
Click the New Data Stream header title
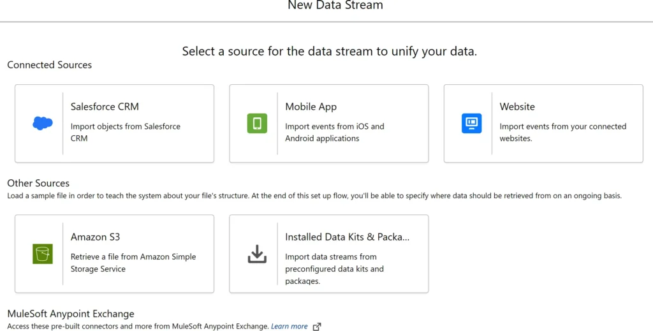tap(335, 6)
